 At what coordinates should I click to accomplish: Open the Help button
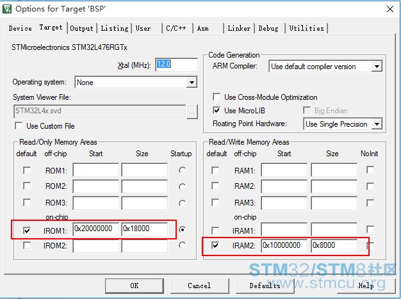pos(366,286)
